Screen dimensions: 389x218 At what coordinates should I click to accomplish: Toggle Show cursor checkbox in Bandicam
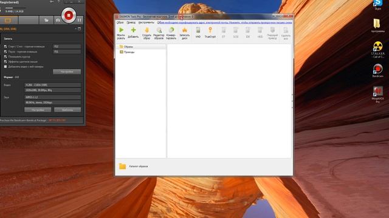coord(5,56)
